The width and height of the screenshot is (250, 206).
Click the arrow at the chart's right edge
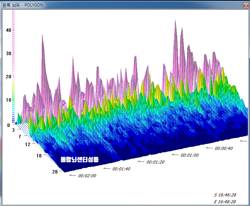tap(243, 141)
